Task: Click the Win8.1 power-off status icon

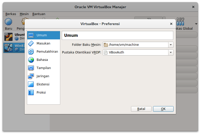Action: coord(16,49)
